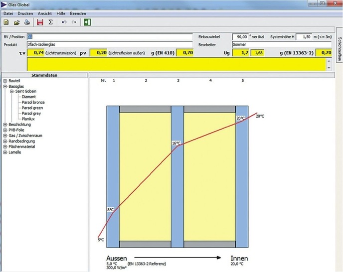Click the new document toolbar icon
The height and width of the screenshot is (272, 343).
(6, 22)
